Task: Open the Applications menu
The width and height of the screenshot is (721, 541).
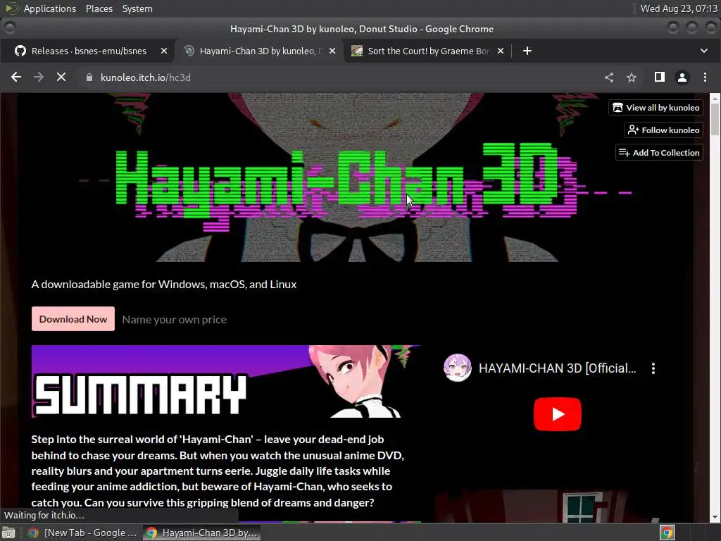Action: [50, 8]
